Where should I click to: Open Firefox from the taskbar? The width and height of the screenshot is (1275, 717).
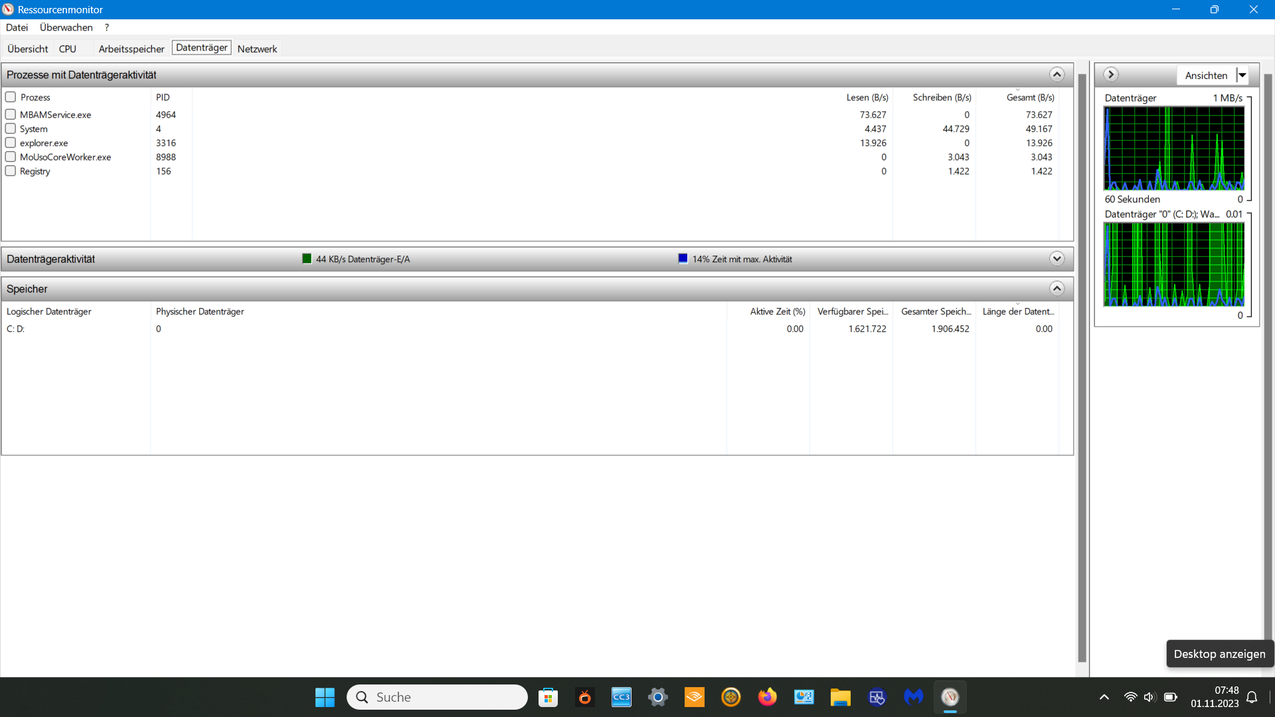767,697
